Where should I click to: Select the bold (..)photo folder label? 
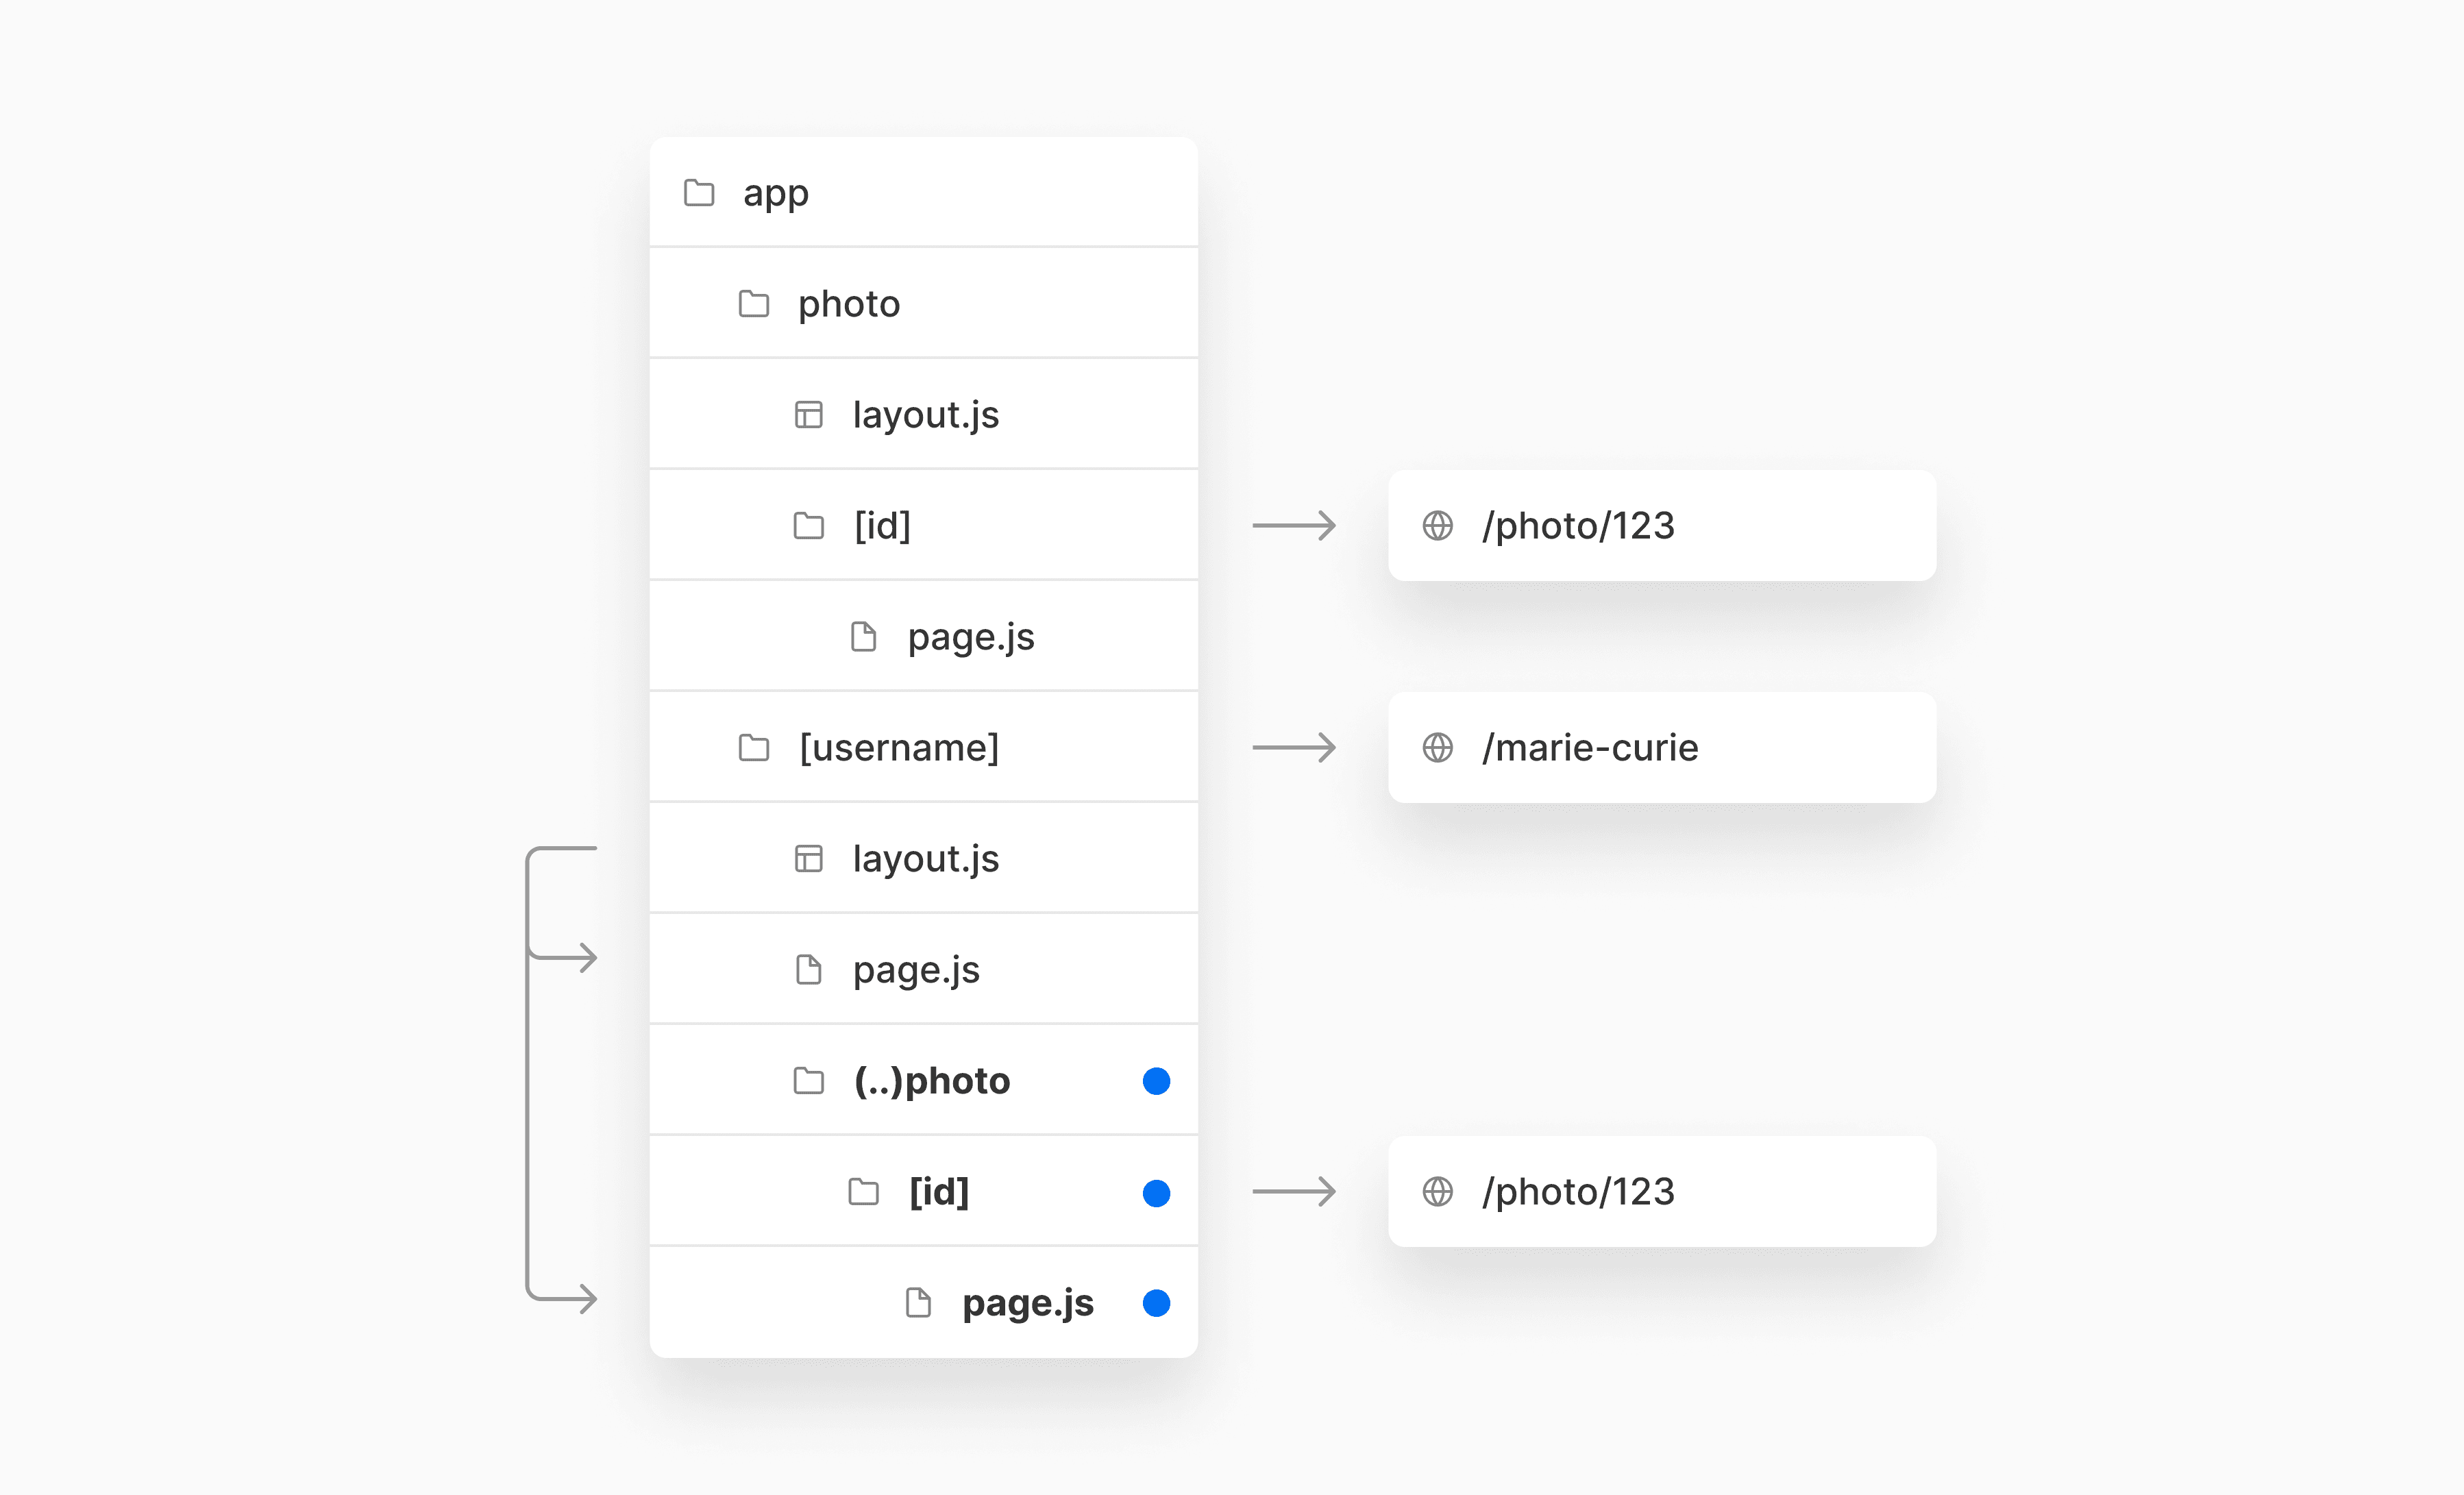[x=931, y=1081]
